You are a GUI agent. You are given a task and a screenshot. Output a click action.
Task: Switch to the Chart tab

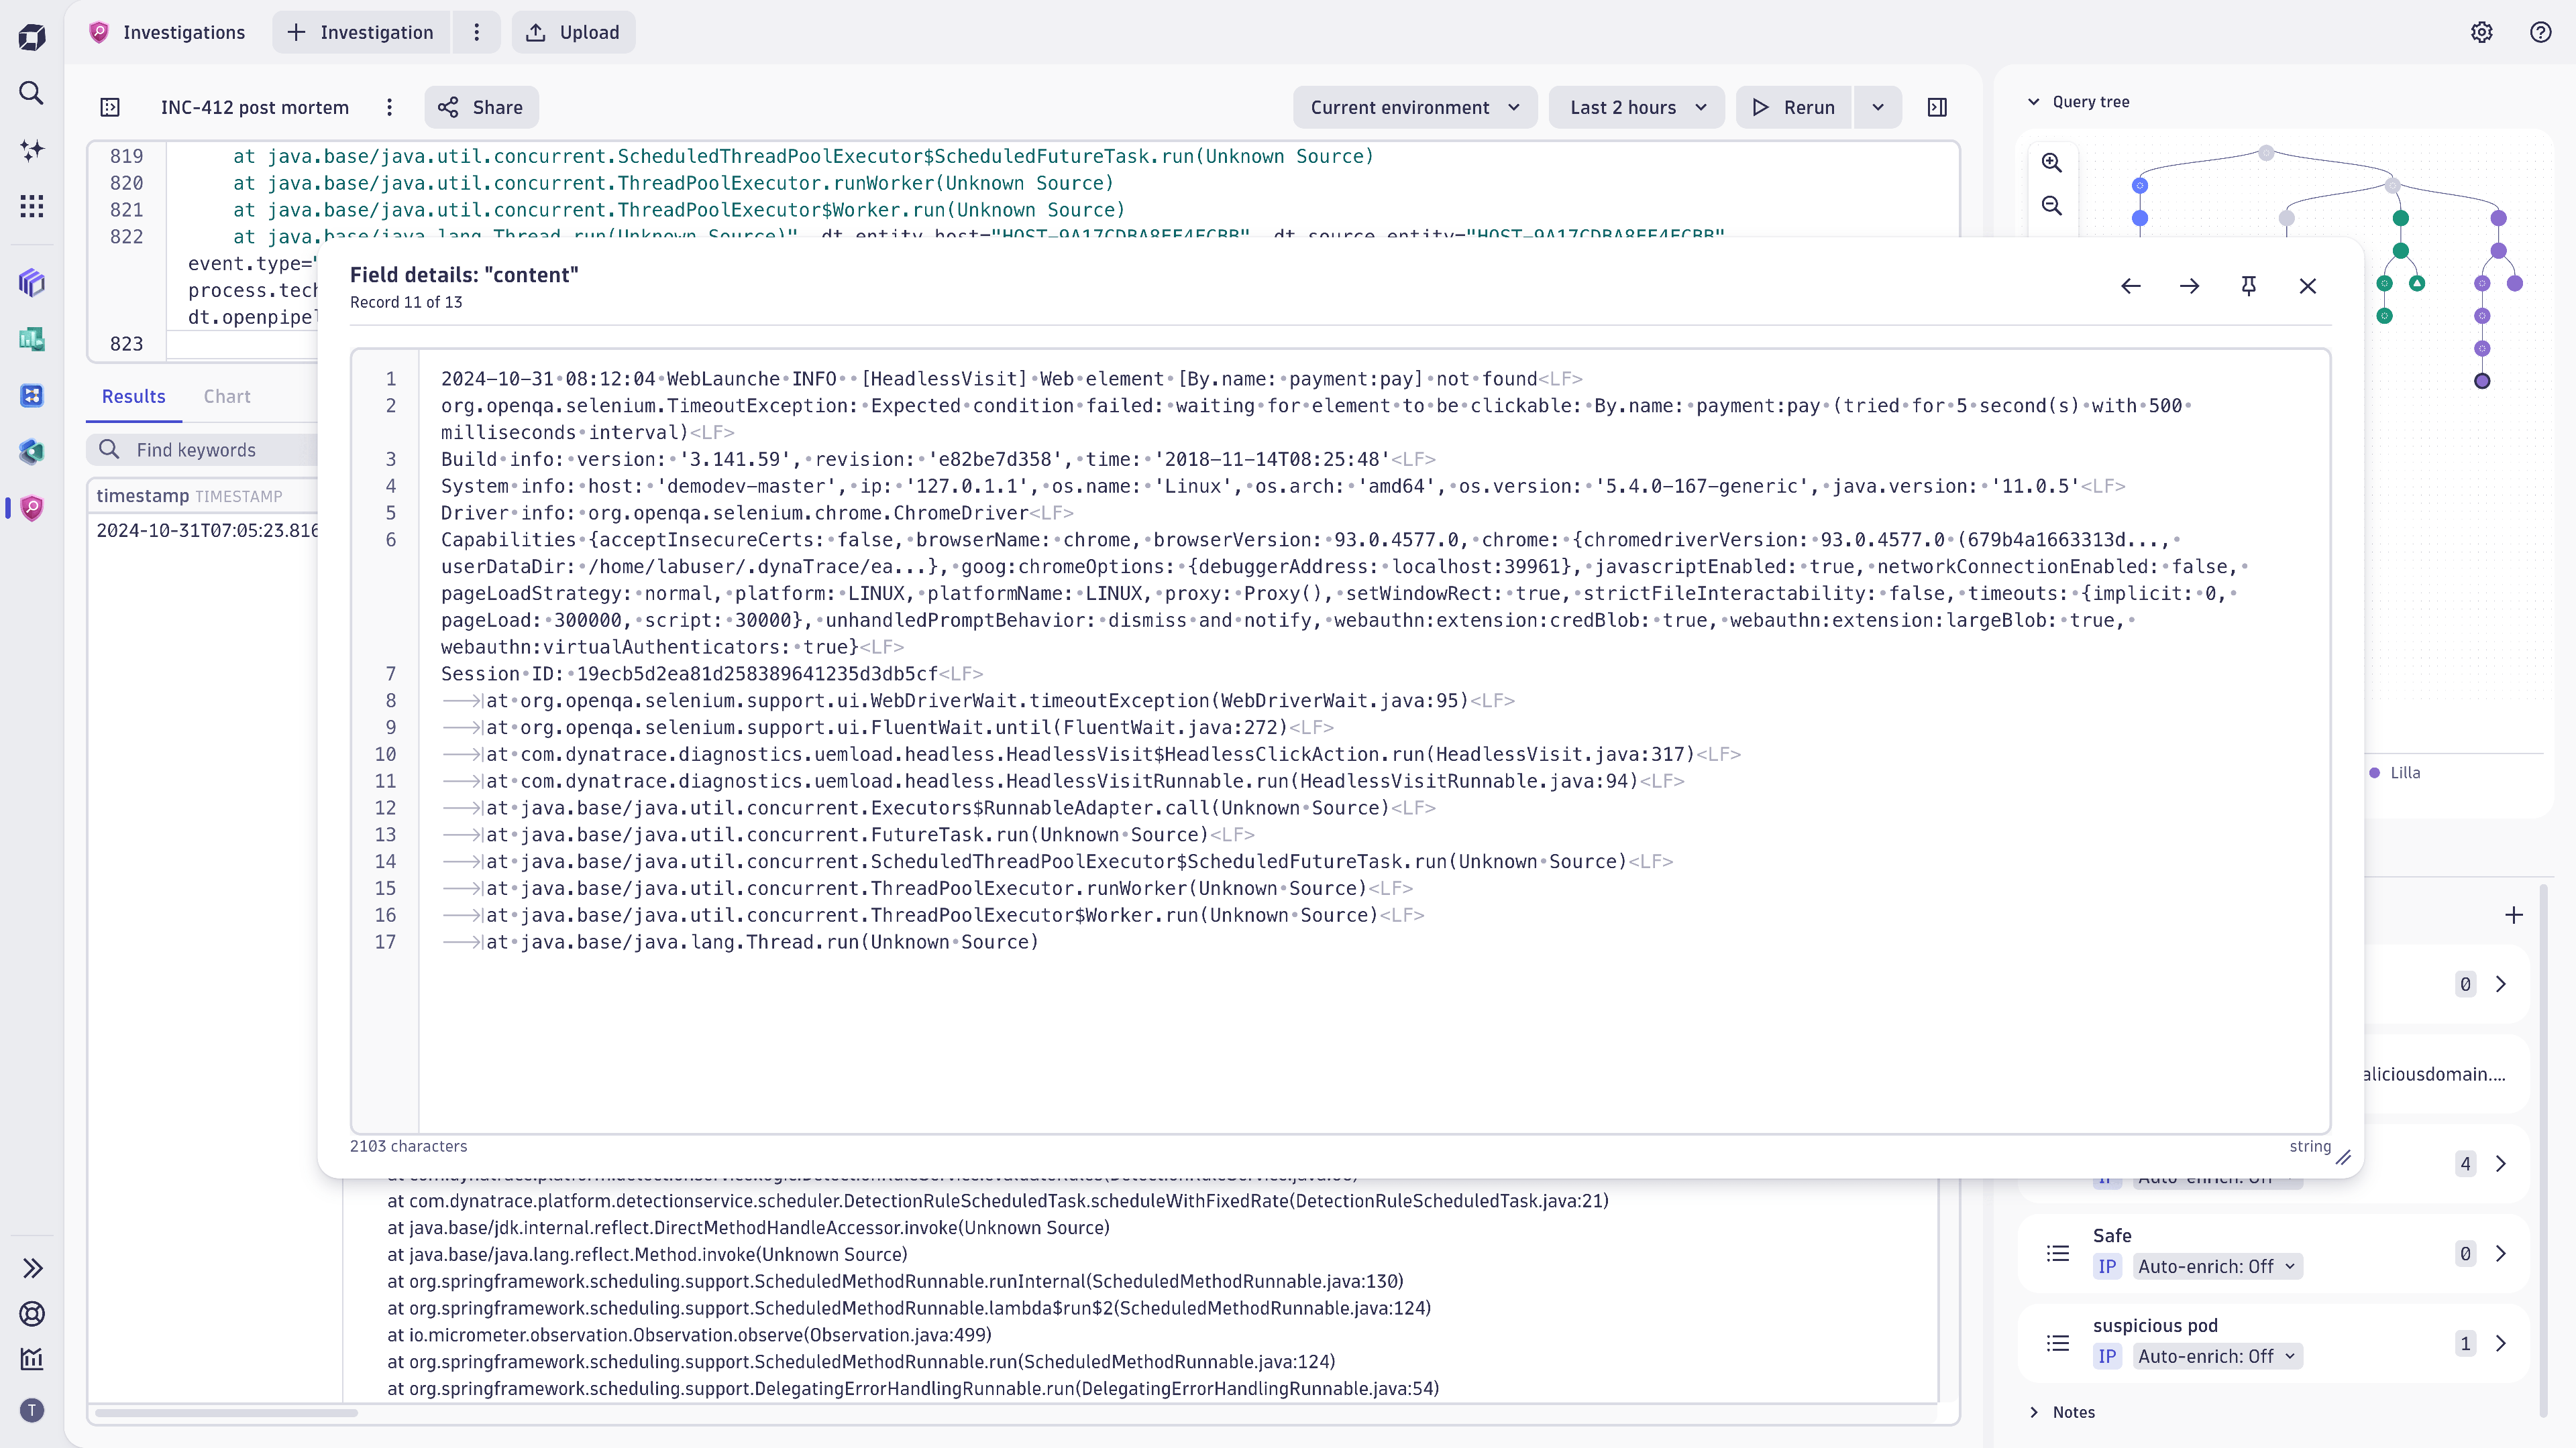[x=226, y=396]
